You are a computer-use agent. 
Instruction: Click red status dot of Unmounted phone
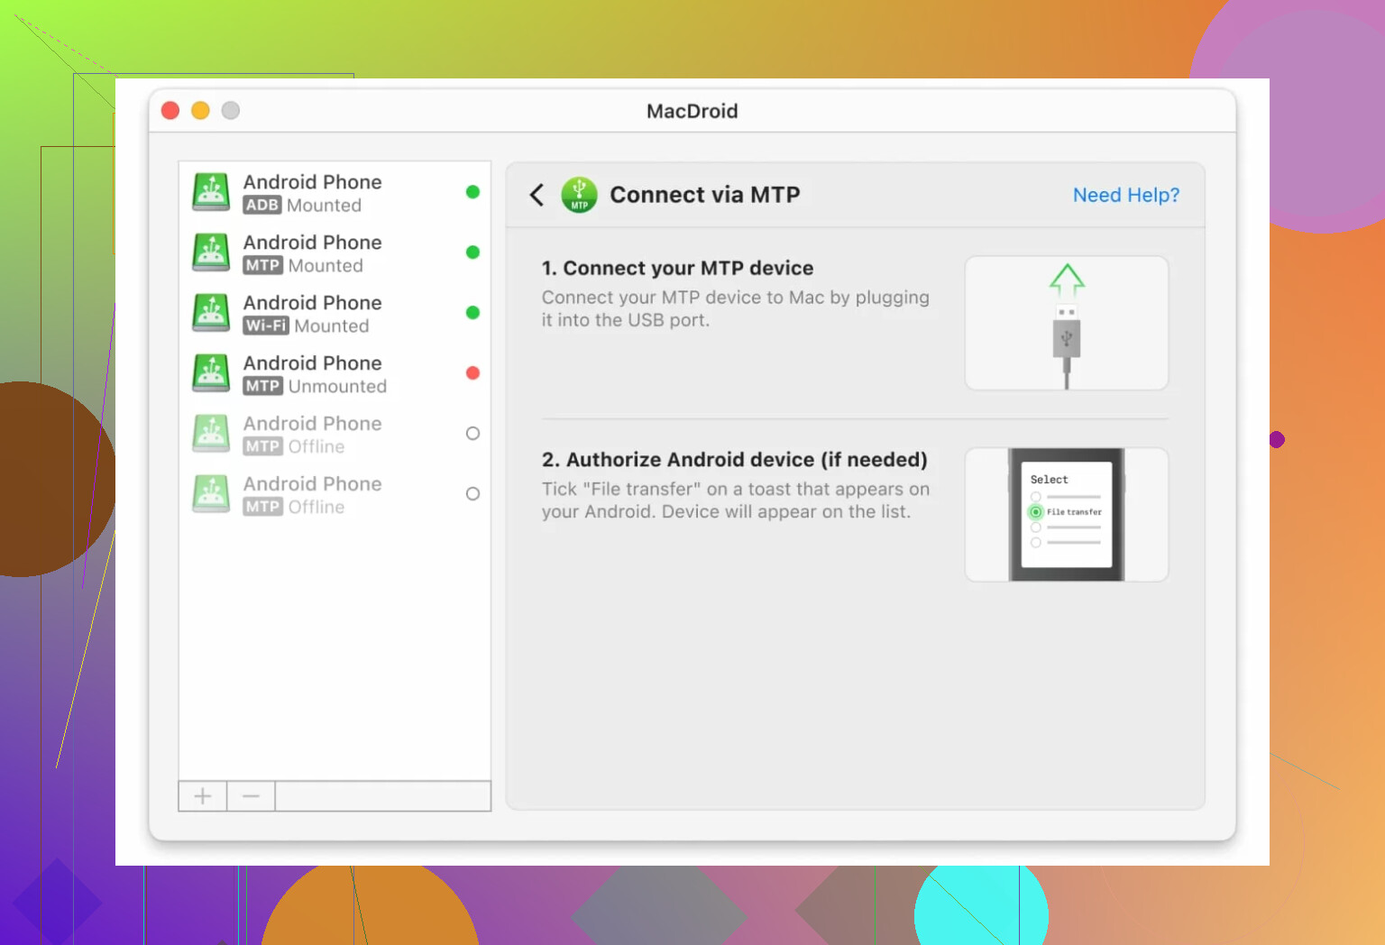(472, 373)
